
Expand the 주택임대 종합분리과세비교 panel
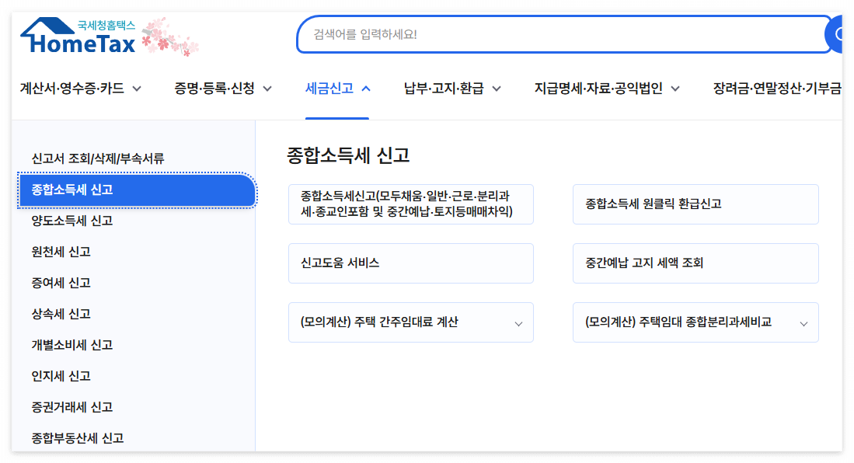(x=804, y=322)
